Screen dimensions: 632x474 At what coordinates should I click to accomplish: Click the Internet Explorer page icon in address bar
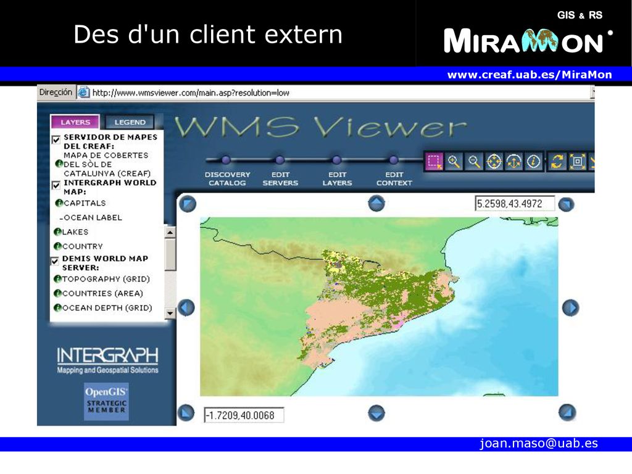coord(83,93)
